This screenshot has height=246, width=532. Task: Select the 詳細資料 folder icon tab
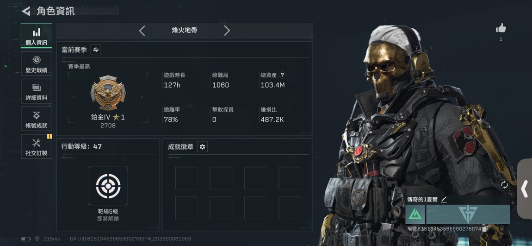tap(36, 91)
